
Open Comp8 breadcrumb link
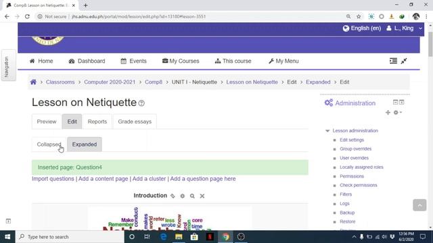[154, 82]
